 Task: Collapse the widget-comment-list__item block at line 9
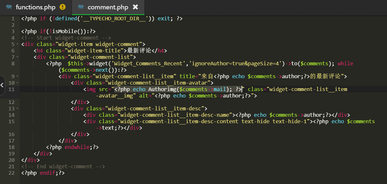click(17, 77)
